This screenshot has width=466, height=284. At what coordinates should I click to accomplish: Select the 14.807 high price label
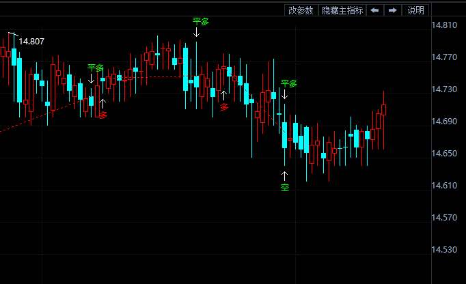pos(31,41)
